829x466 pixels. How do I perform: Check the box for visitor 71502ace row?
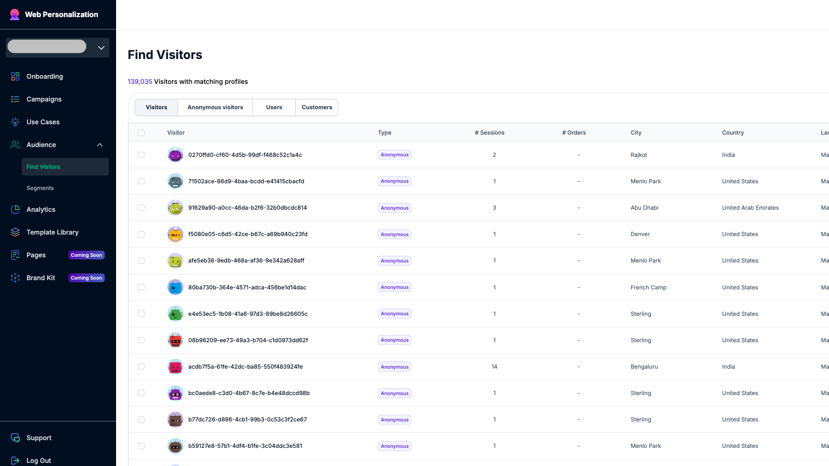141,181
